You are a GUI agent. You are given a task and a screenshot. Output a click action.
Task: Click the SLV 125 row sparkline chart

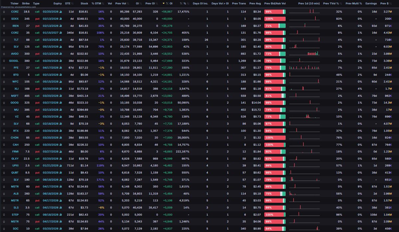pos(305,46)
